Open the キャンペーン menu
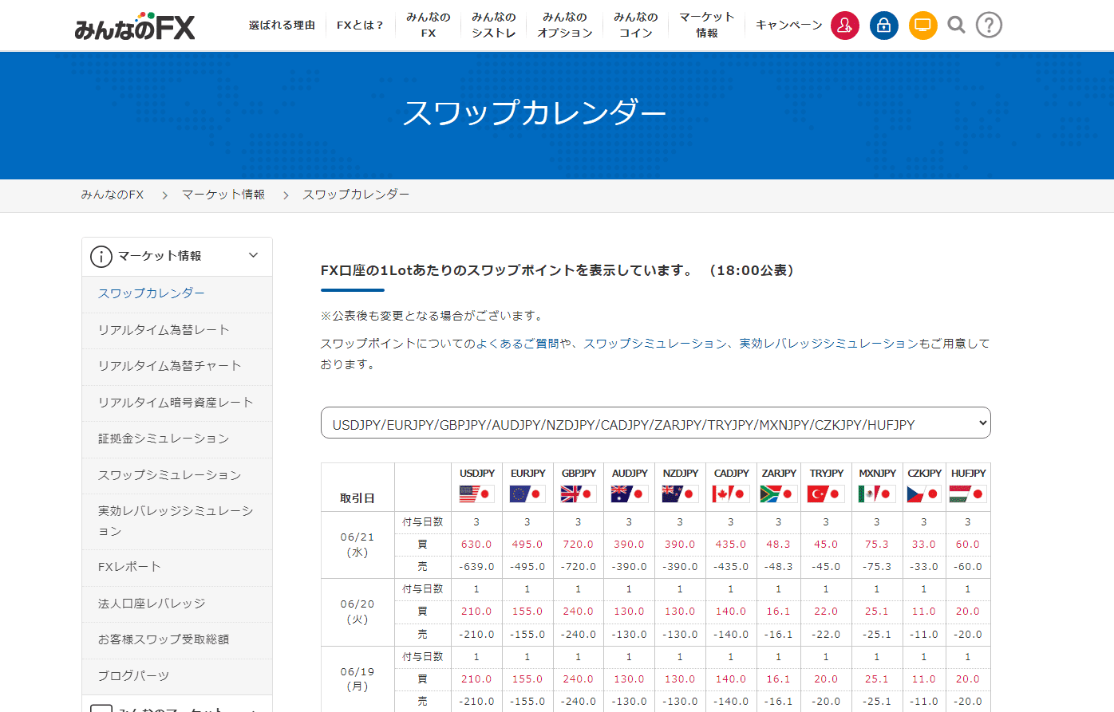The height and width of the screenshot is (712, 1114). [789, 26]
